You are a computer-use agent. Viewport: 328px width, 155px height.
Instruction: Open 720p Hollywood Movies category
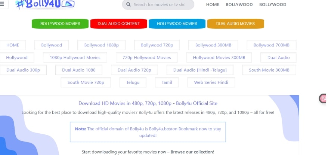tap(147, 57)
